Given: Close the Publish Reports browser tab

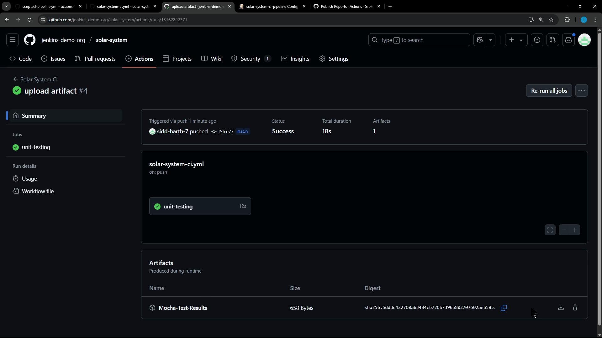Looking at the screenshot, I should pyautogui.click(x=379, y=6).
